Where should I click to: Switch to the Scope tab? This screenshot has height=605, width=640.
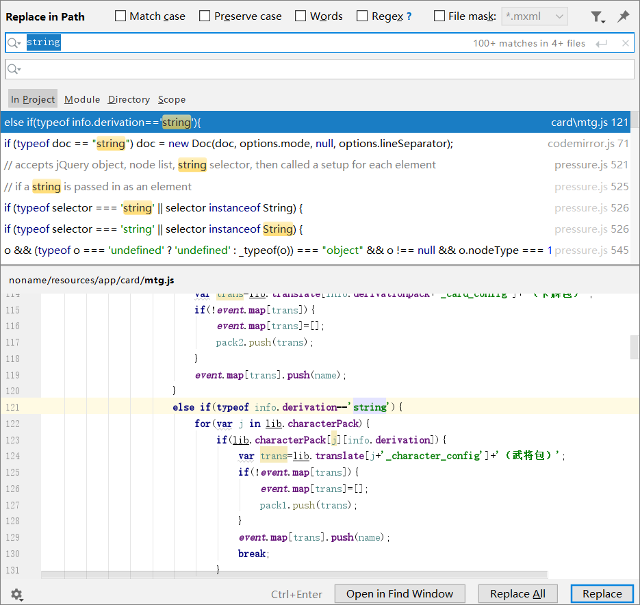(x=172, y=99)
